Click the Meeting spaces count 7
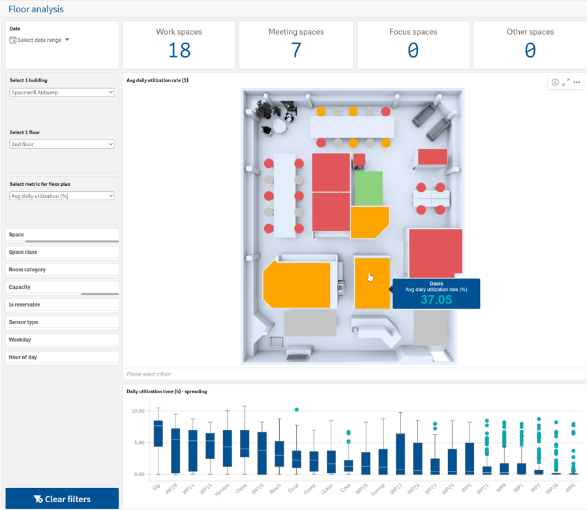587x510 pixels. 296,50
